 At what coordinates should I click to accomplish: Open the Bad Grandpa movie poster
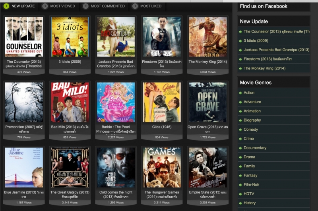coord(116,37)
